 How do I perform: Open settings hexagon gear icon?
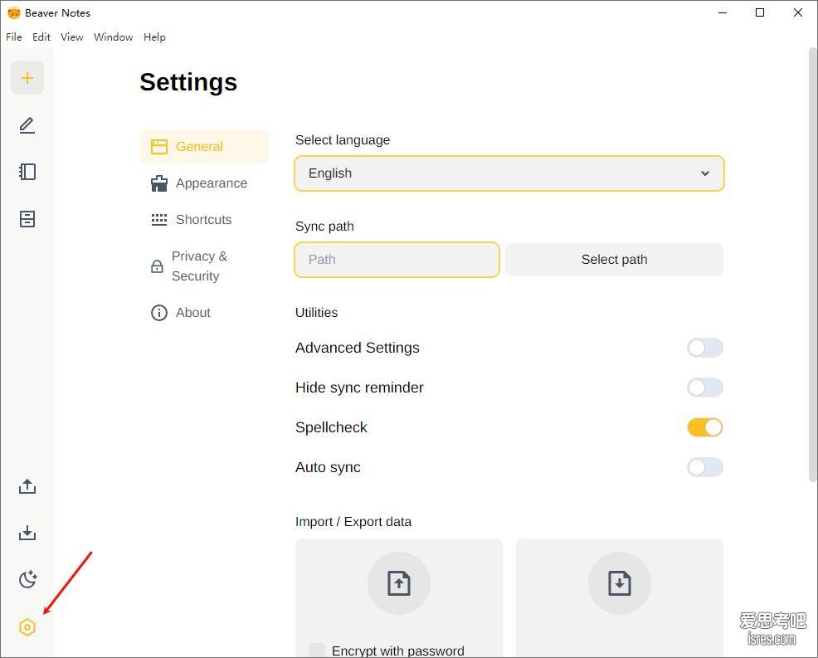[x=27, y=627]
